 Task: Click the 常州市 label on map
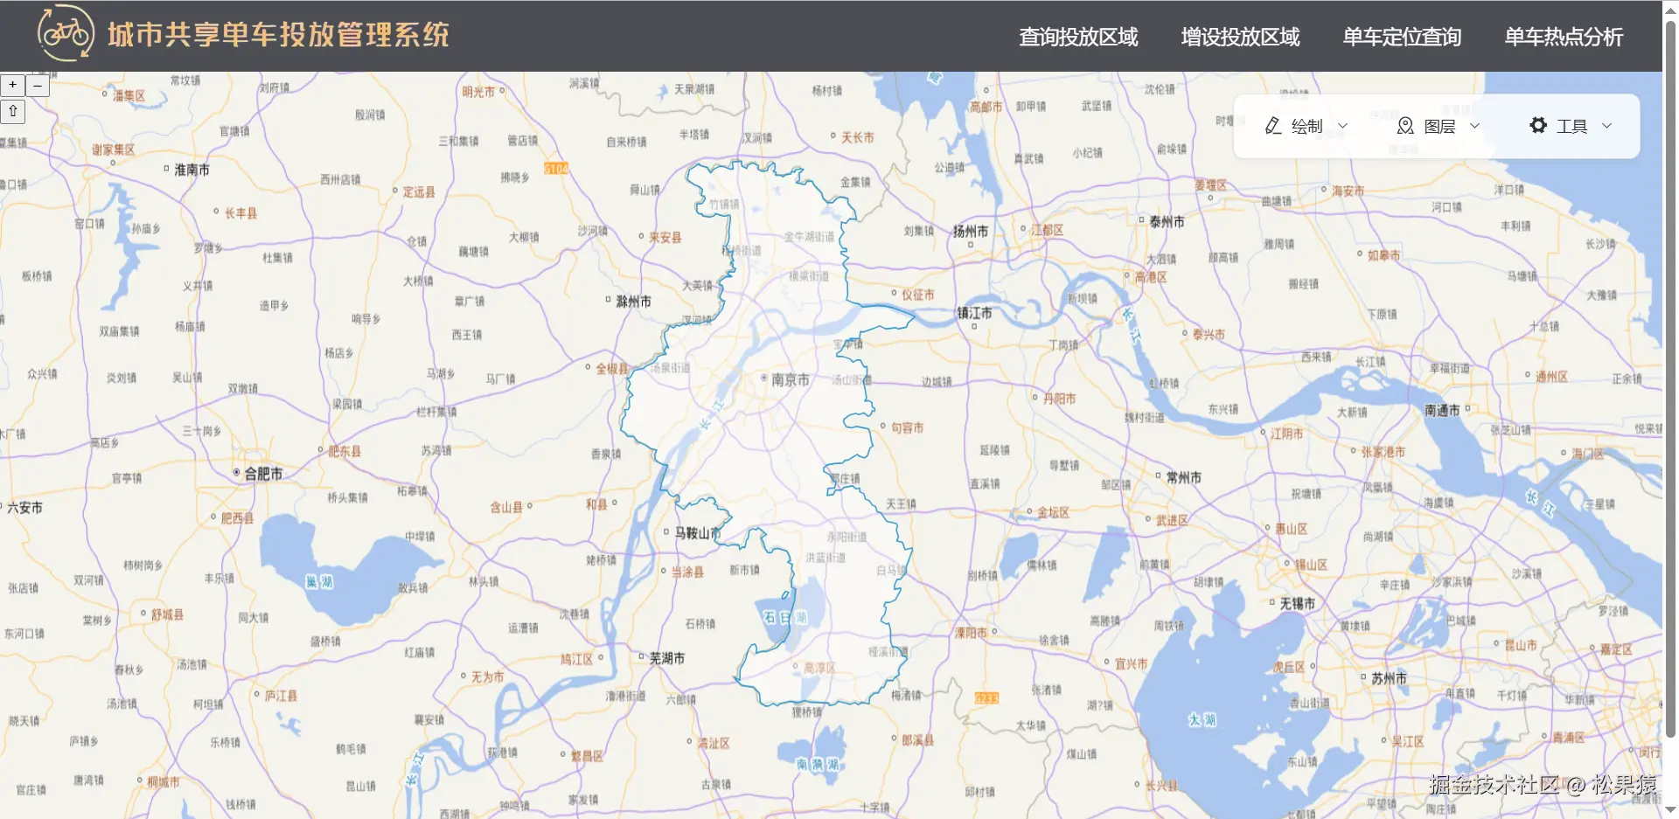click(1184, 477)
